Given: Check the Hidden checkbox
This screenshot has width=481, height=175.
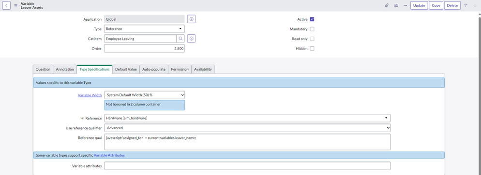Looking at the screenshot, I should (312, 49).
